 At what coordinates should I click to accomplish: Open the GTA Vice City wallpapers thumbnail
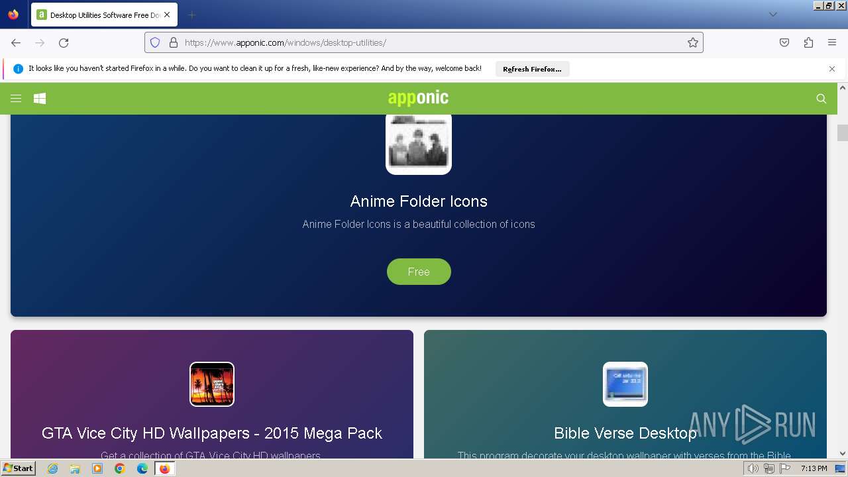point(212,384)
